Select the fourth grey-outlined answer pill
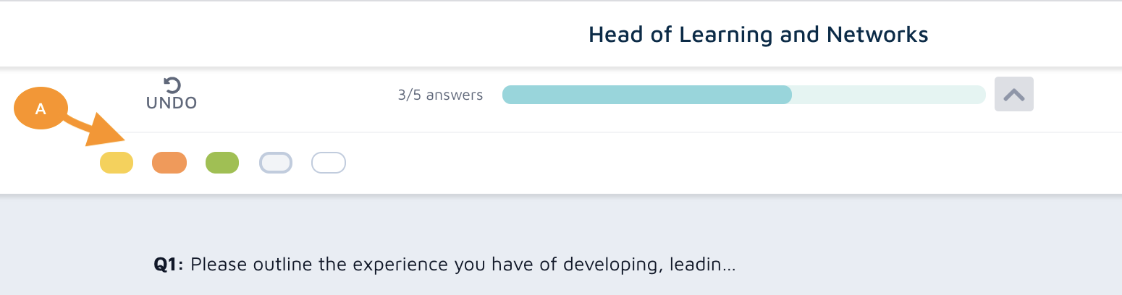The height and width of the screenshot is (295, 1122). point(276,163)
